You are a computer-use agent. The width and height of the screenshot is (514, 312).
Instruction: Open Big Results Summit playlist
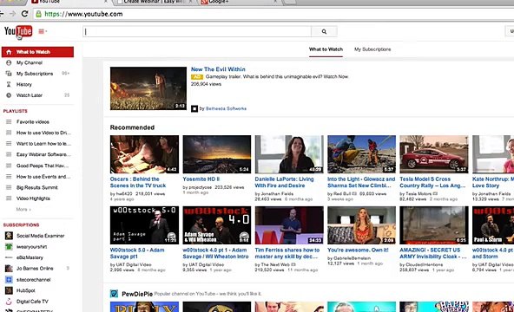point(37,187)
